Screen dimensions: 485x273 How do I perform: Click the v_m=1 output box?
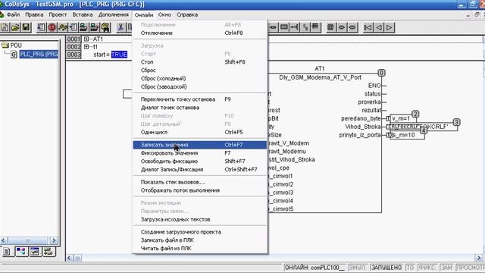tap(403, 118)
